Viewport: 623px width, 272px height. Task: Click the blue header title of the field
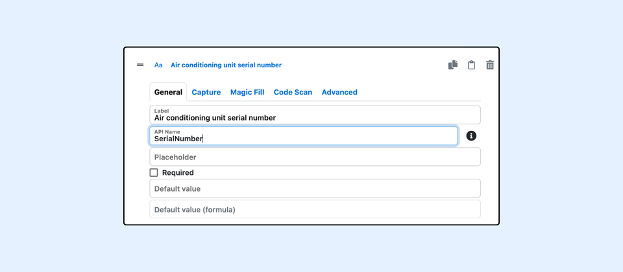point(226,65)
